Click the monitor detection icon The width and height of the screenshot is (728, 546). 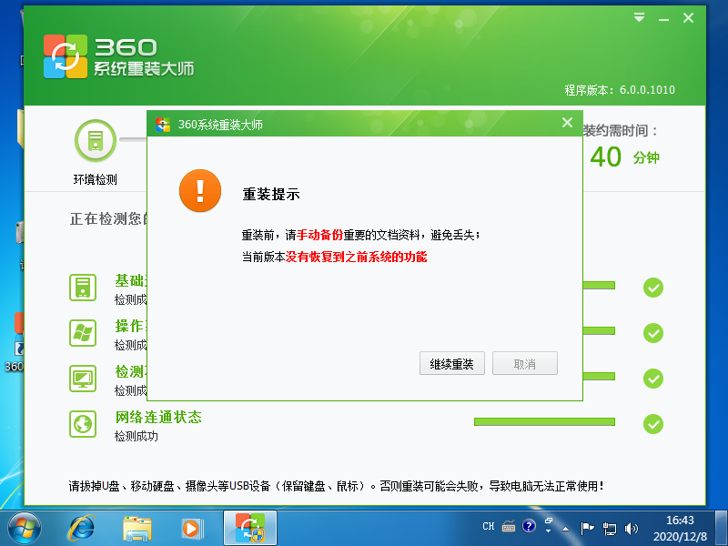[83, 379]
